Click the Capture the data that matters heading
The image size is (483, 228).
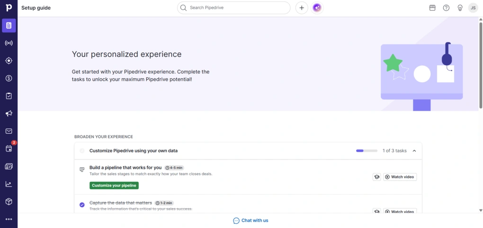[121, 203]
